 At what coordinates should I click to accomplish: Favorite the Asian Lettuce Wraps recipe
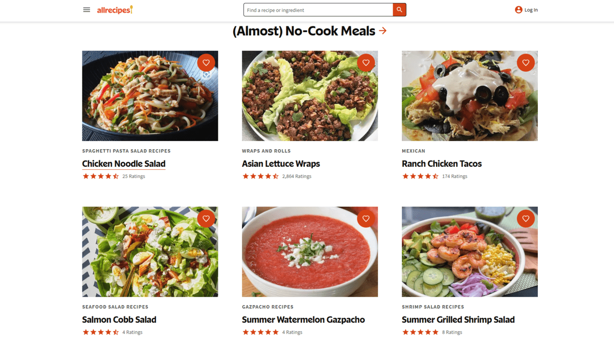(366, 63)
